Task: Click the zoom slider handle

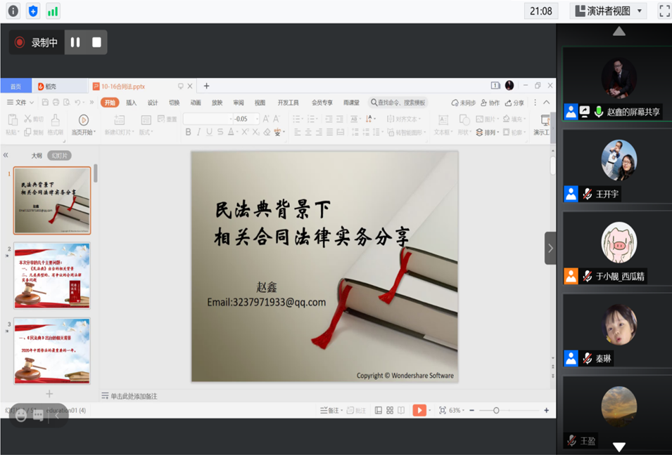Action: click(x=496, y=410)
